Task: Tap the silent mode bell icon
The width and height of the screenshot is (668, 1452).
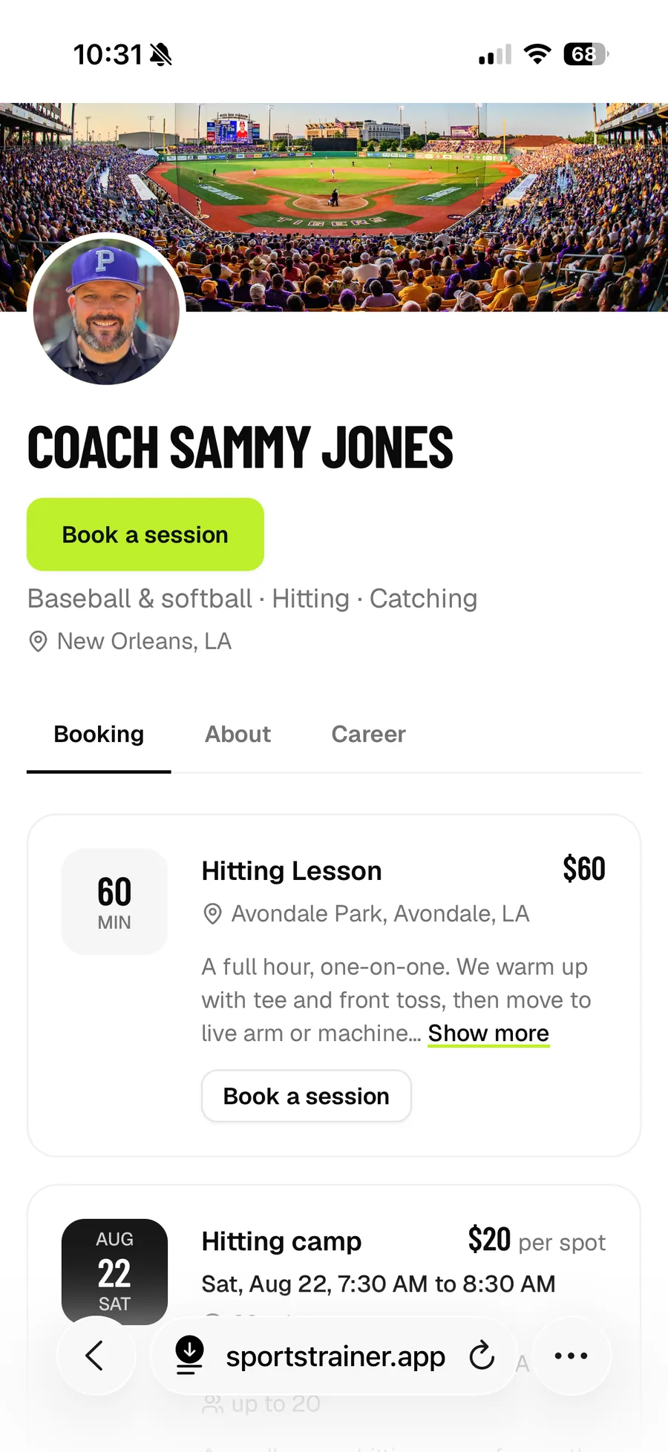Action: [161, 54]
